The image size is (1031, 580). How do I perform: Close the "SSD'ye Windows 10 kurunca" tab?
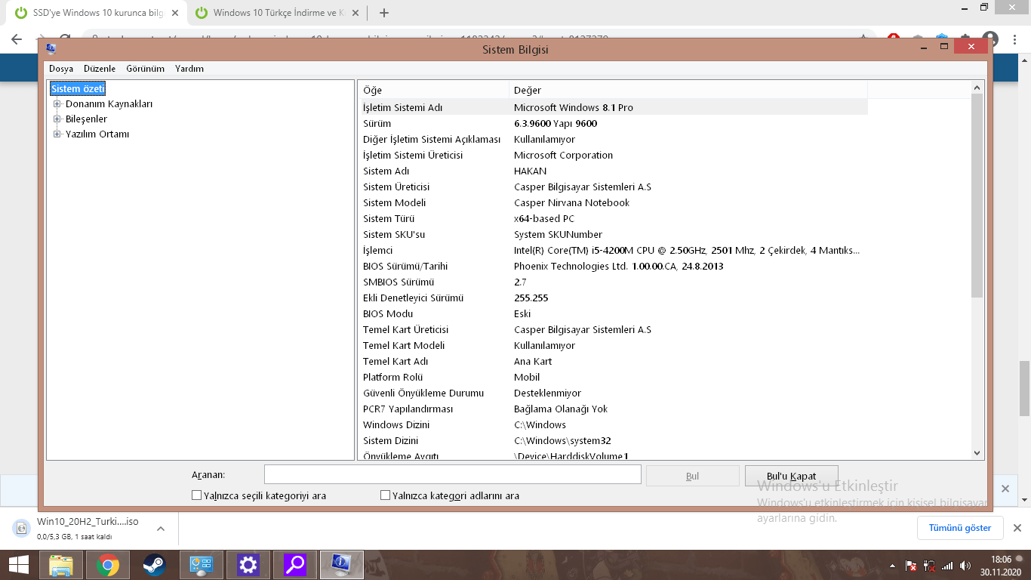point(175,13)
